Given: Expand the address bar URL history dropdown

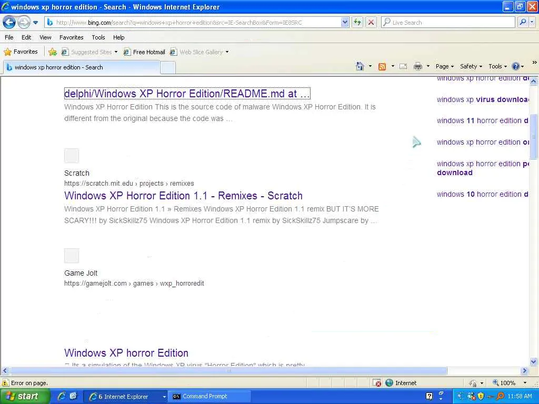Looking at the screenshot, I should pyautogui.click(x=345, y=23).
